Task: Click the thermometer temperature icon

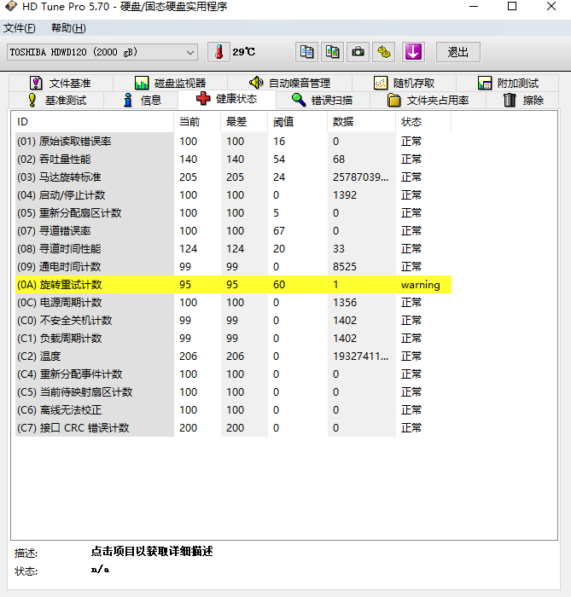Action: pos(218,52)
